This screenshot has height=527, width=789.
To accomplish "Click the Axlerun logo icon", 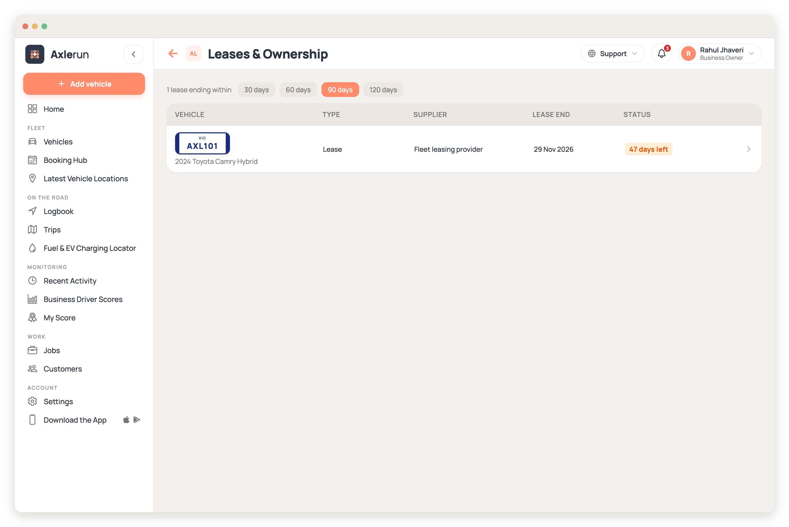I will coord(35,54).
